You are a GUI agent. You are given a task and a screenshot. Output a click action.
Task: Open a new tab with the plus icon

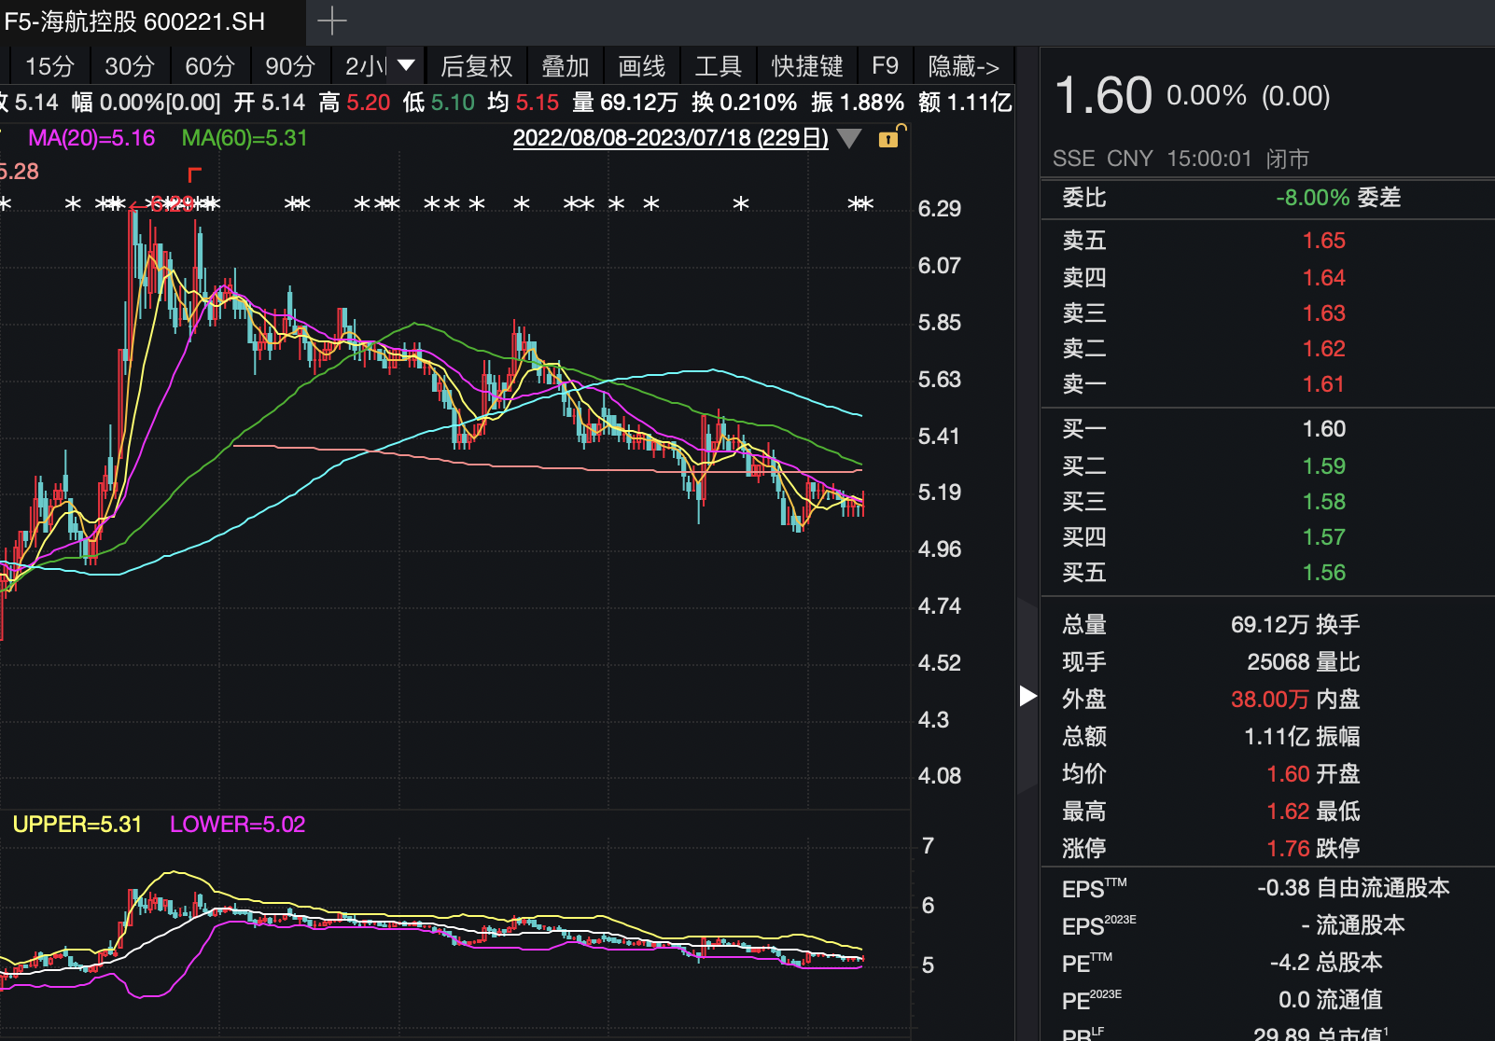331,21
